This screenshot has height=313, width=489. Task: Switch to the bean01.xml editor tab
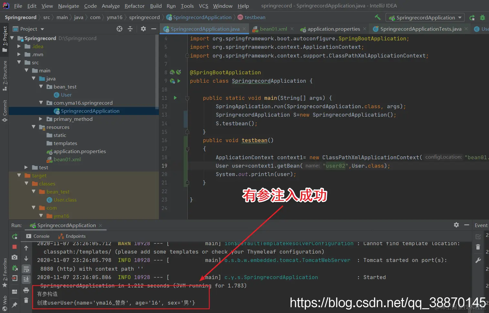[x=273, y=29]
